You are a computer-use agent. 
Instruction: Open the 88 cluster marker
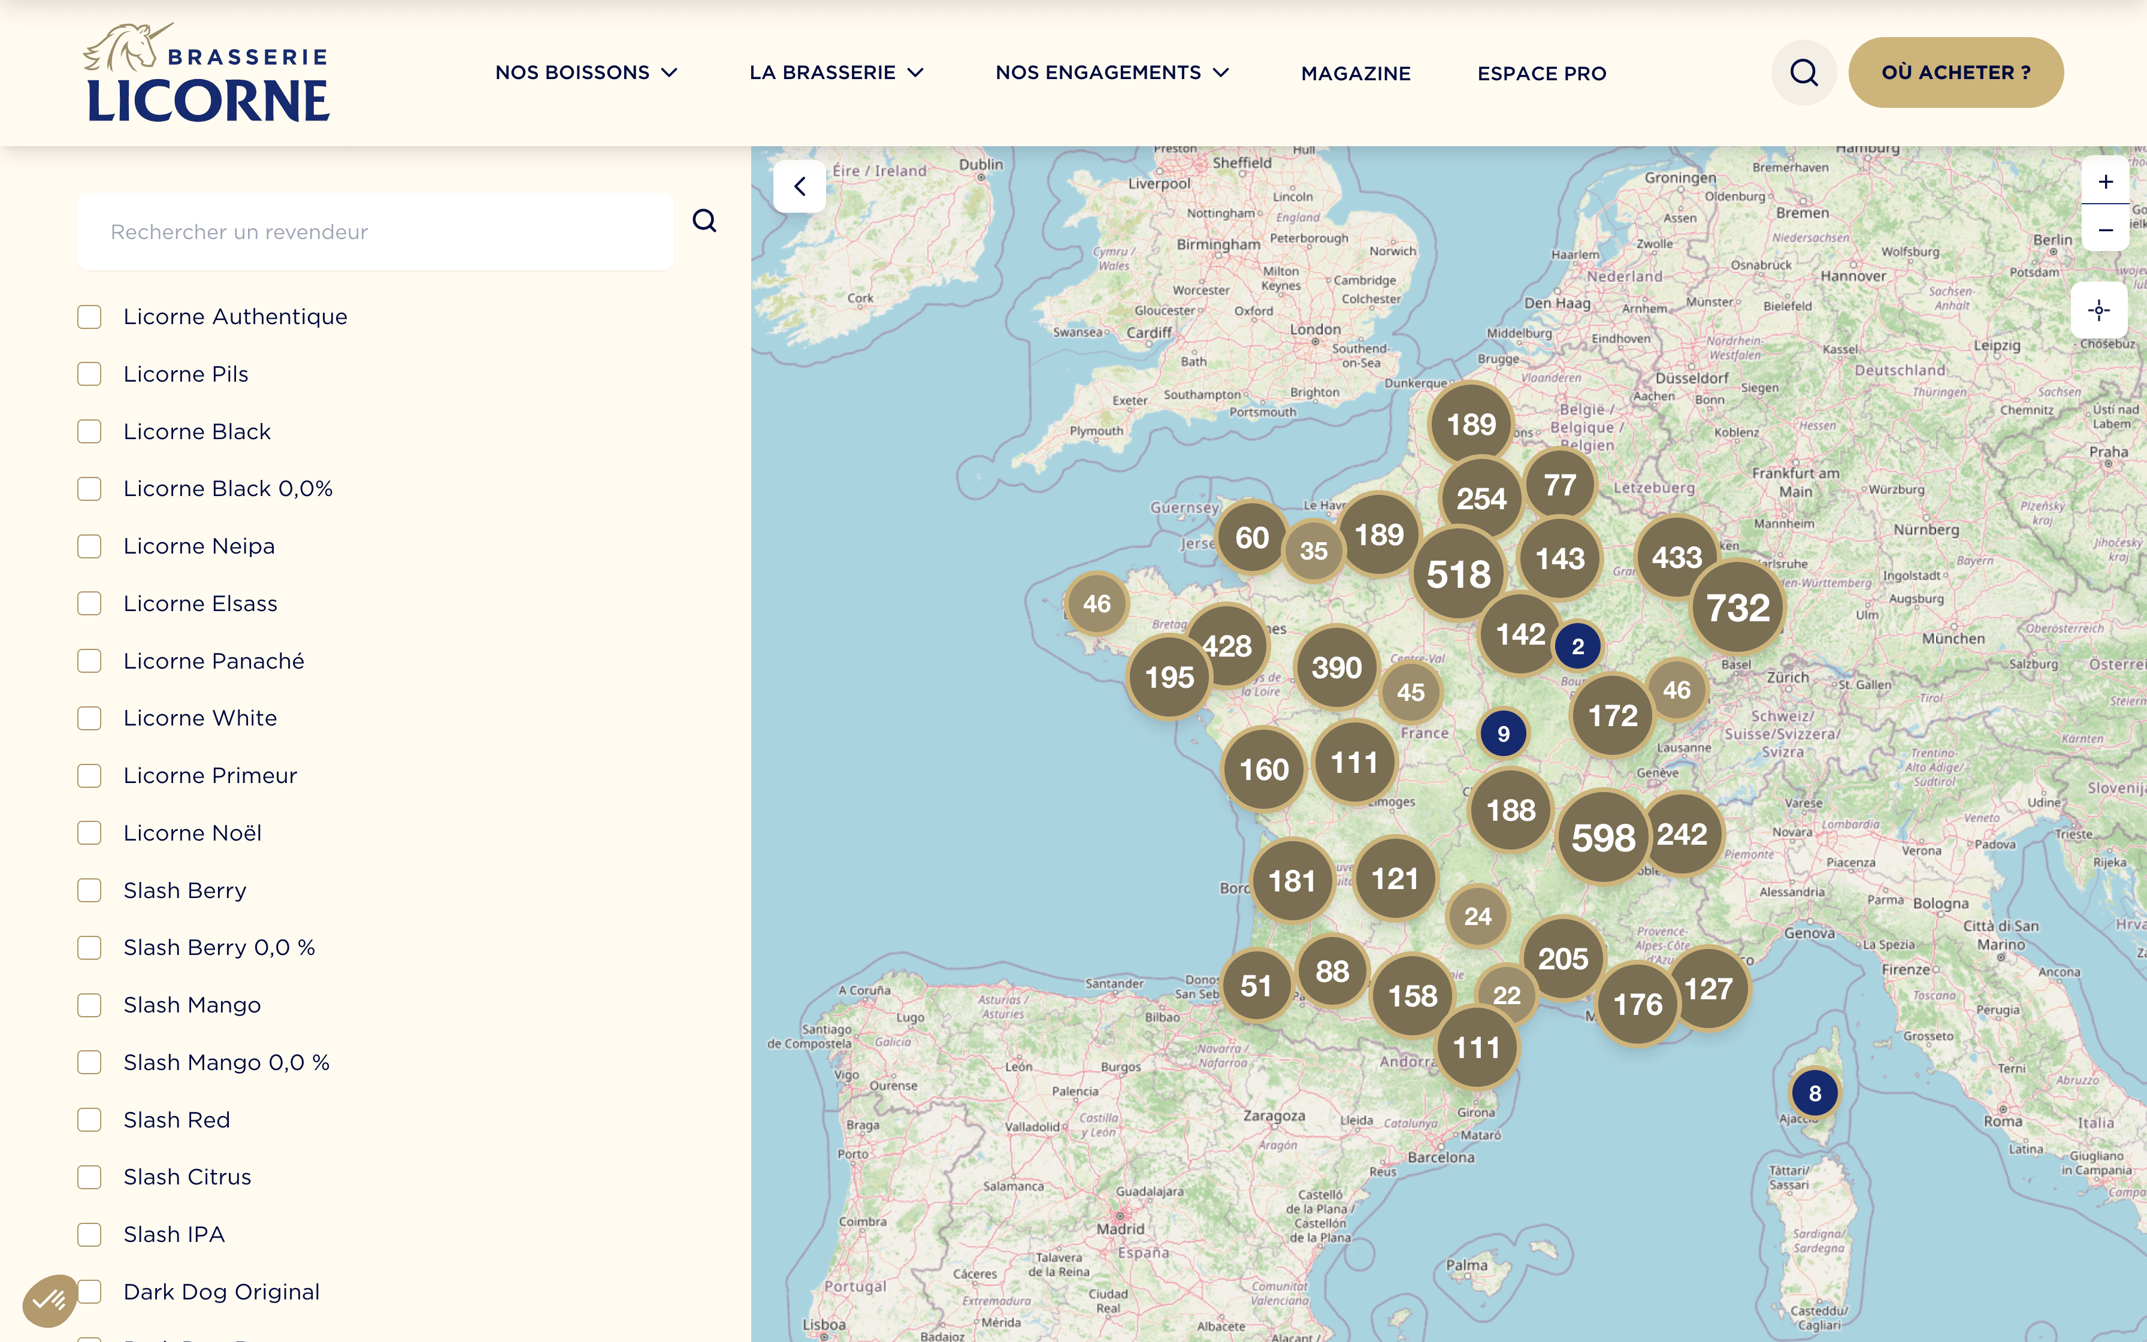click(1332, 971)
